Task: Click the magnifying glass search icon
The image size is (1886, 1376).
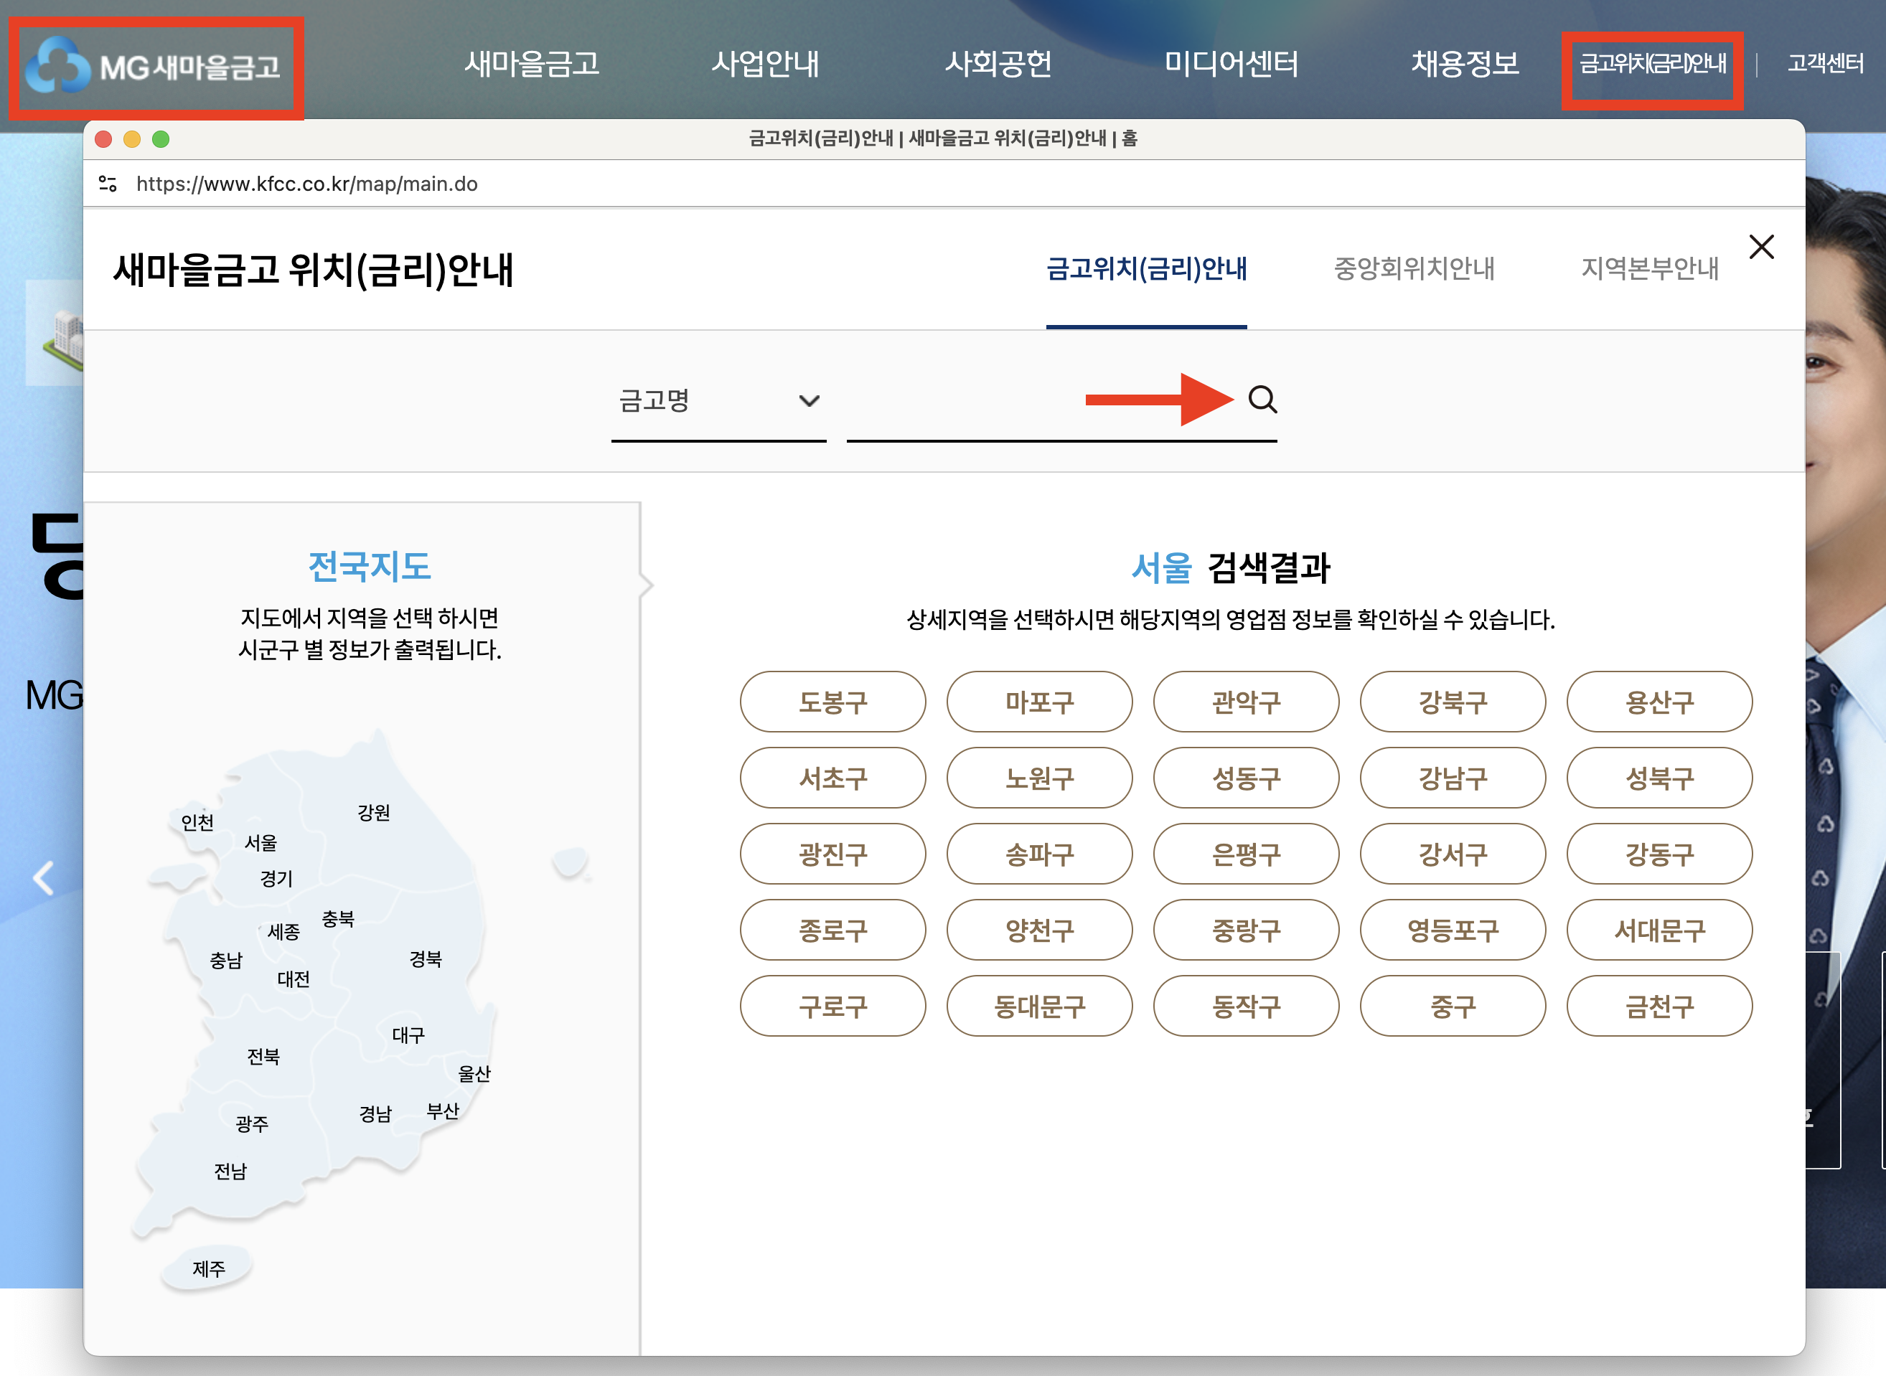Action: coord(1262,400)
